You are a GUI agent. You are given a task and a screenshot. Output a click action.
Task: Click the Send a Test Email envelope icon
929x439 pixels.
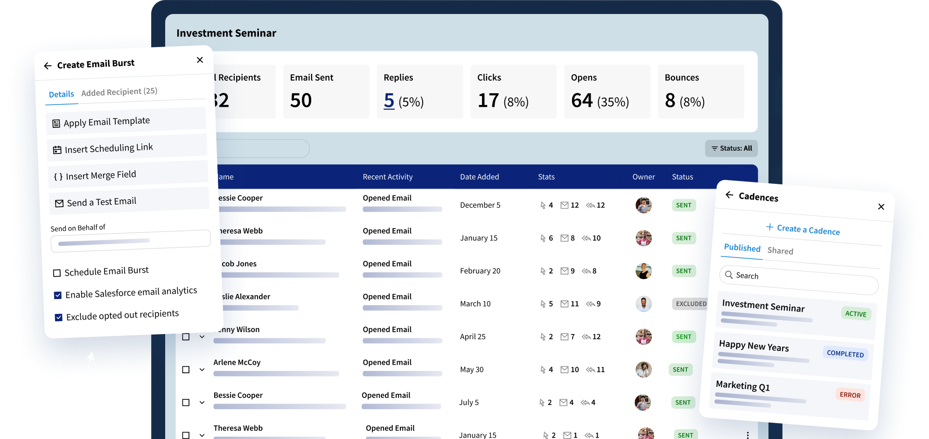pyautogui.click(x=59, y=203)
